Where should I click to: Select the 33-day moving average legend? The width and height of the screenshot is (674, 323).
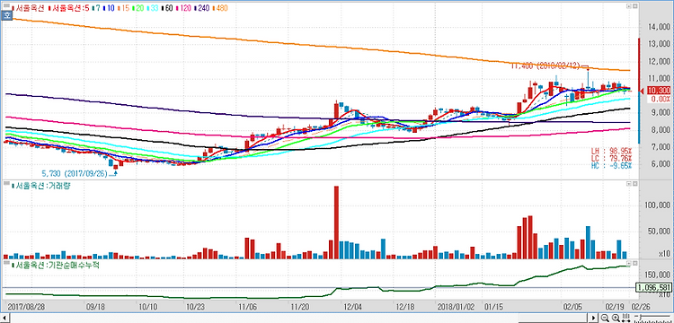click(153, 8)
